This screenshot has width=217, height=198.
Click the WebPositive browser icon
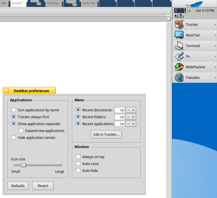pyautogui.click(x=179, y=67)
